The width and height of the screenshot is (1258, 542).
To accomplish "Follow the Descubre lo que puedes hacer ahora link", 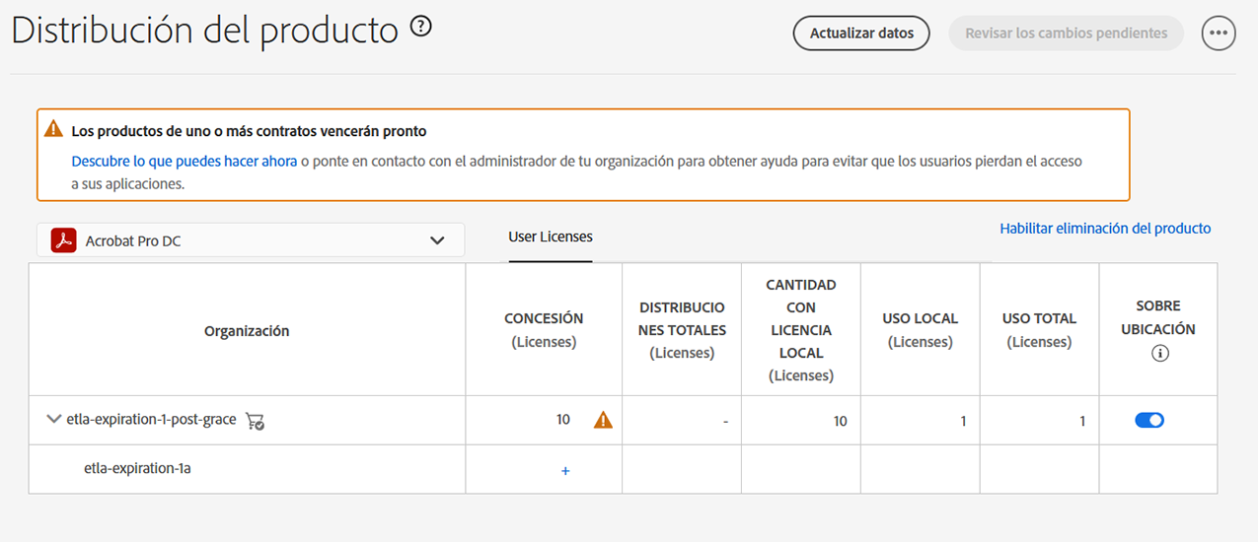I will [185, 161].
